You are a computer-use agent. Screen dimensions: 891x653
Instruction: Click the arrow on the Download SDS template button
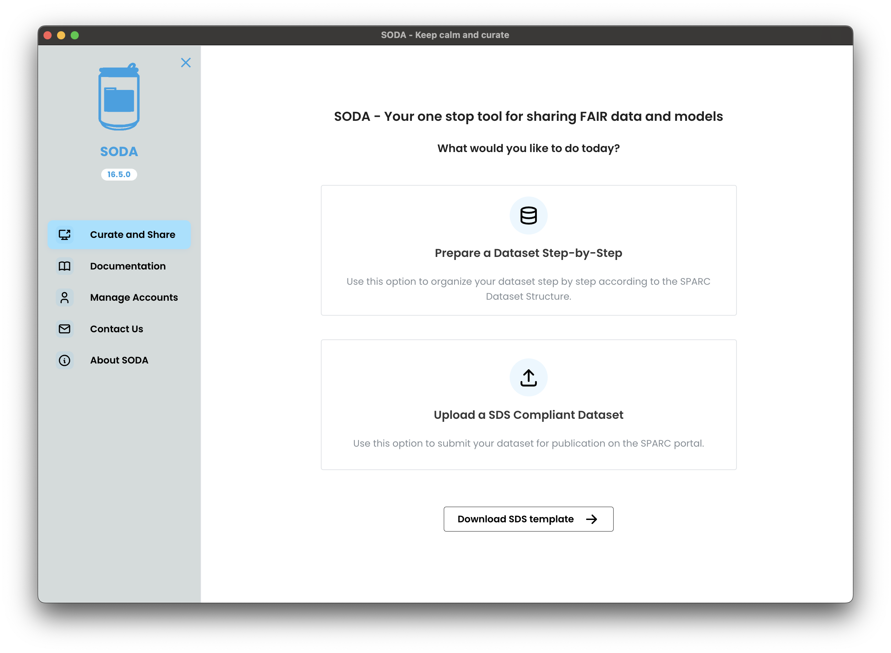591,519
